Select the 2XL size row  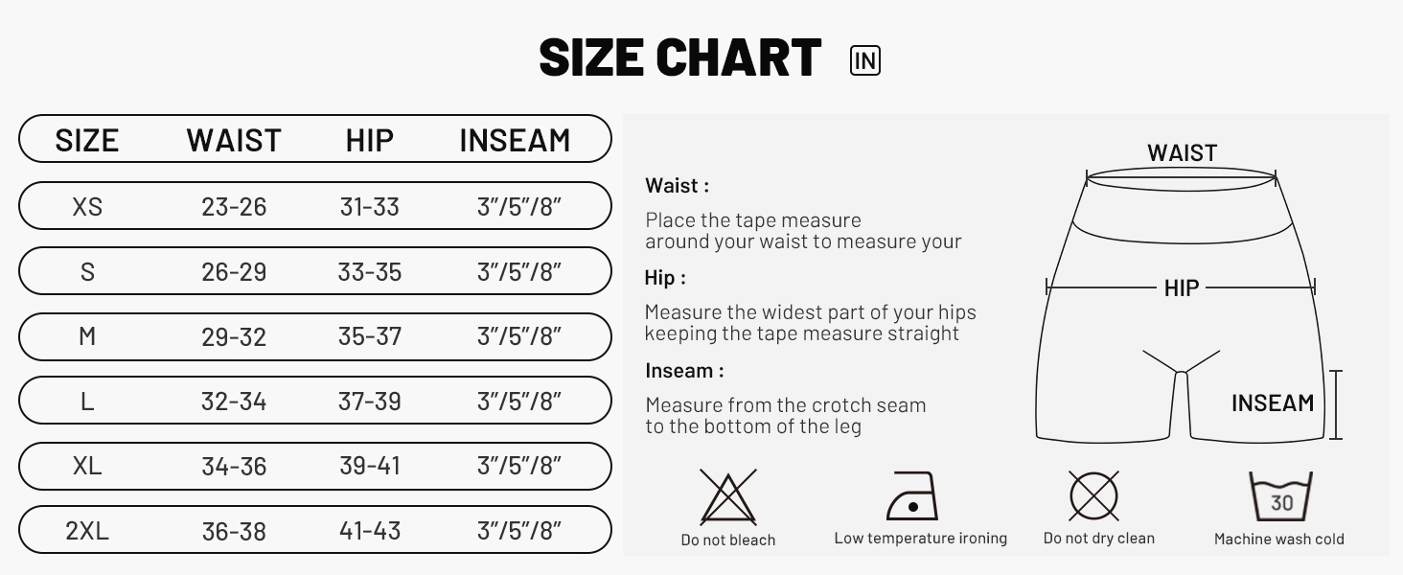coord(314,530)
